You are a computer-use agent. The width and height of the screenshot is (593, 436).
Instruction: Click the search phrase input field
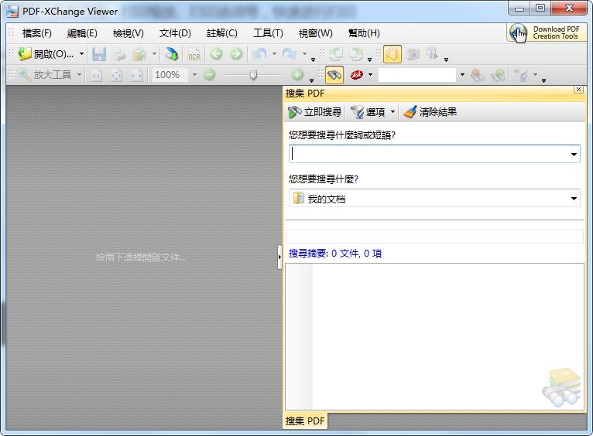coord(428,155)
